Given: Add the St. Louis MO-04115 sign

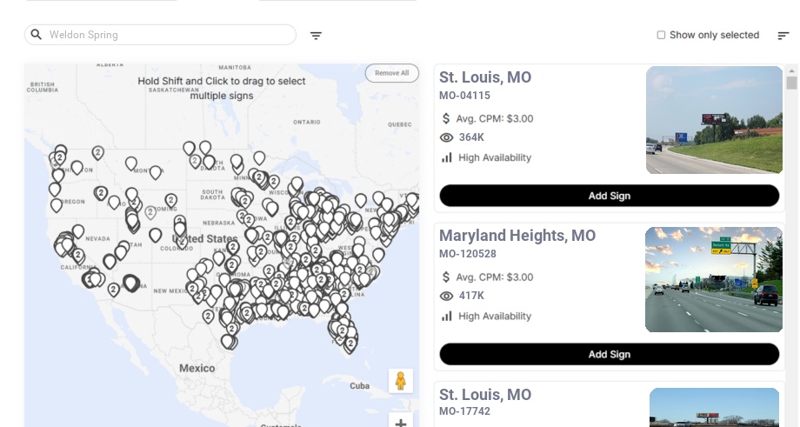Looking at the screenshot, I should click(x=609, y=196).
